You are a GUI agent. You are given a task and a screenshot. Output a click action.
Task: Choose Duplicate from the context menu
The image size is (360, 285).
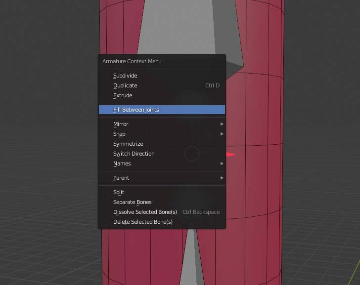[x=125, y=85]
